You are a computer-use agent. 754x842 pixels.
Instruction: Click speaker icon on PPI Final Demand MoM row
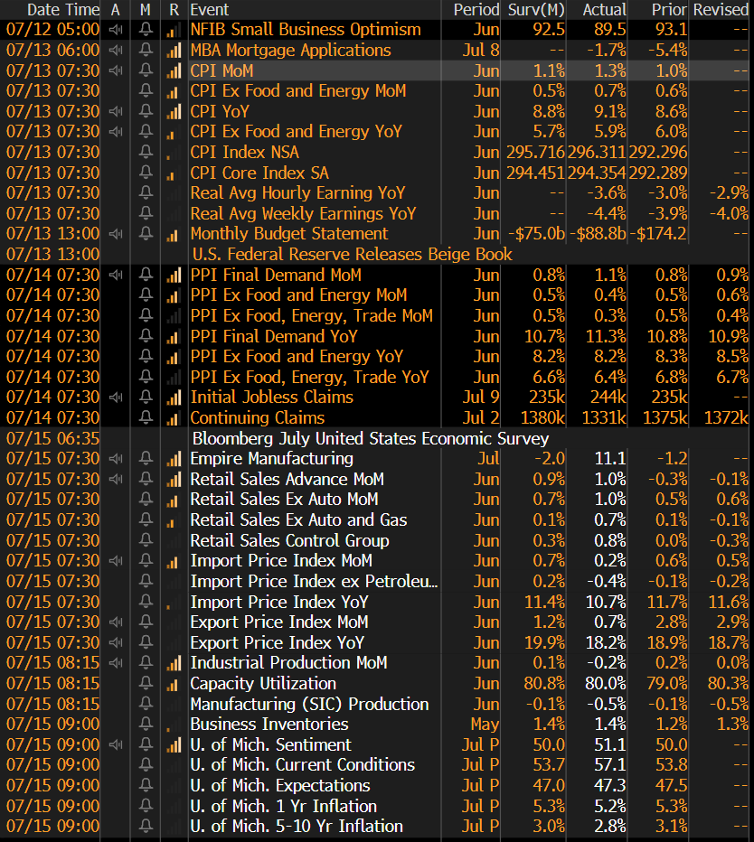click(x=115, y=275)
